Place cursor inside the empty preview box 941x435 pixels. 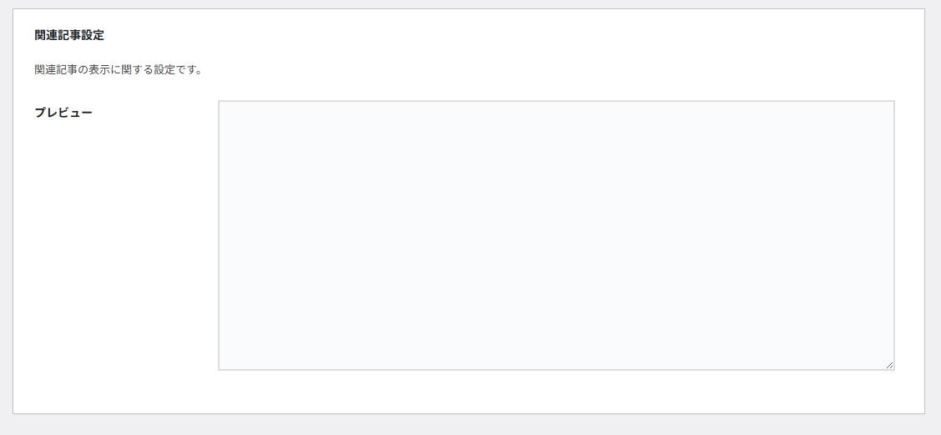tap(556, 235)
